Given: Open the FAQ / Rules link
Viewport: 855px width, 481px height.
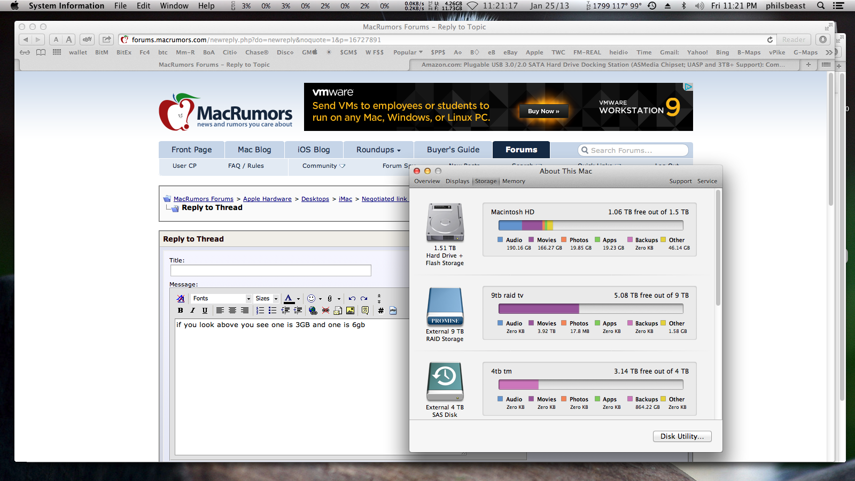Looking at the screenshot, I should pos(246,166).
